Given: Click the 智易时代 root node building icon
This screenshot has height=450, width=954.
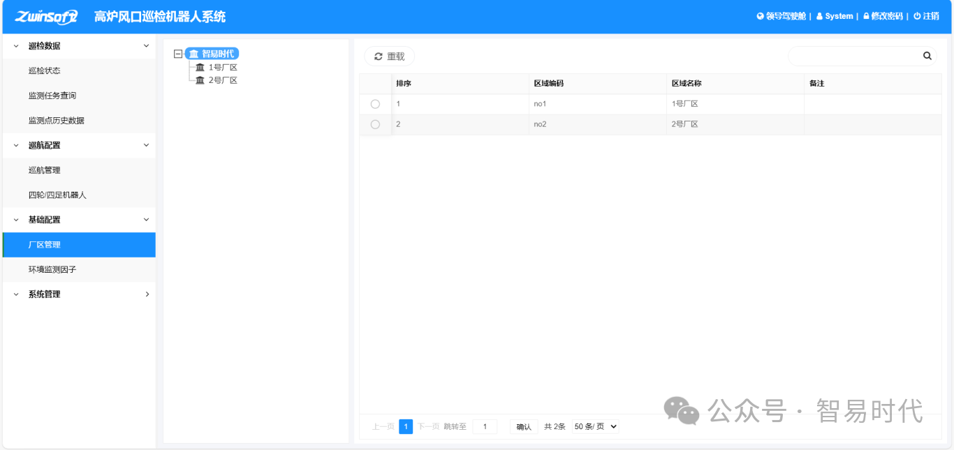Looking at the screenshot, I should (193, 54).
